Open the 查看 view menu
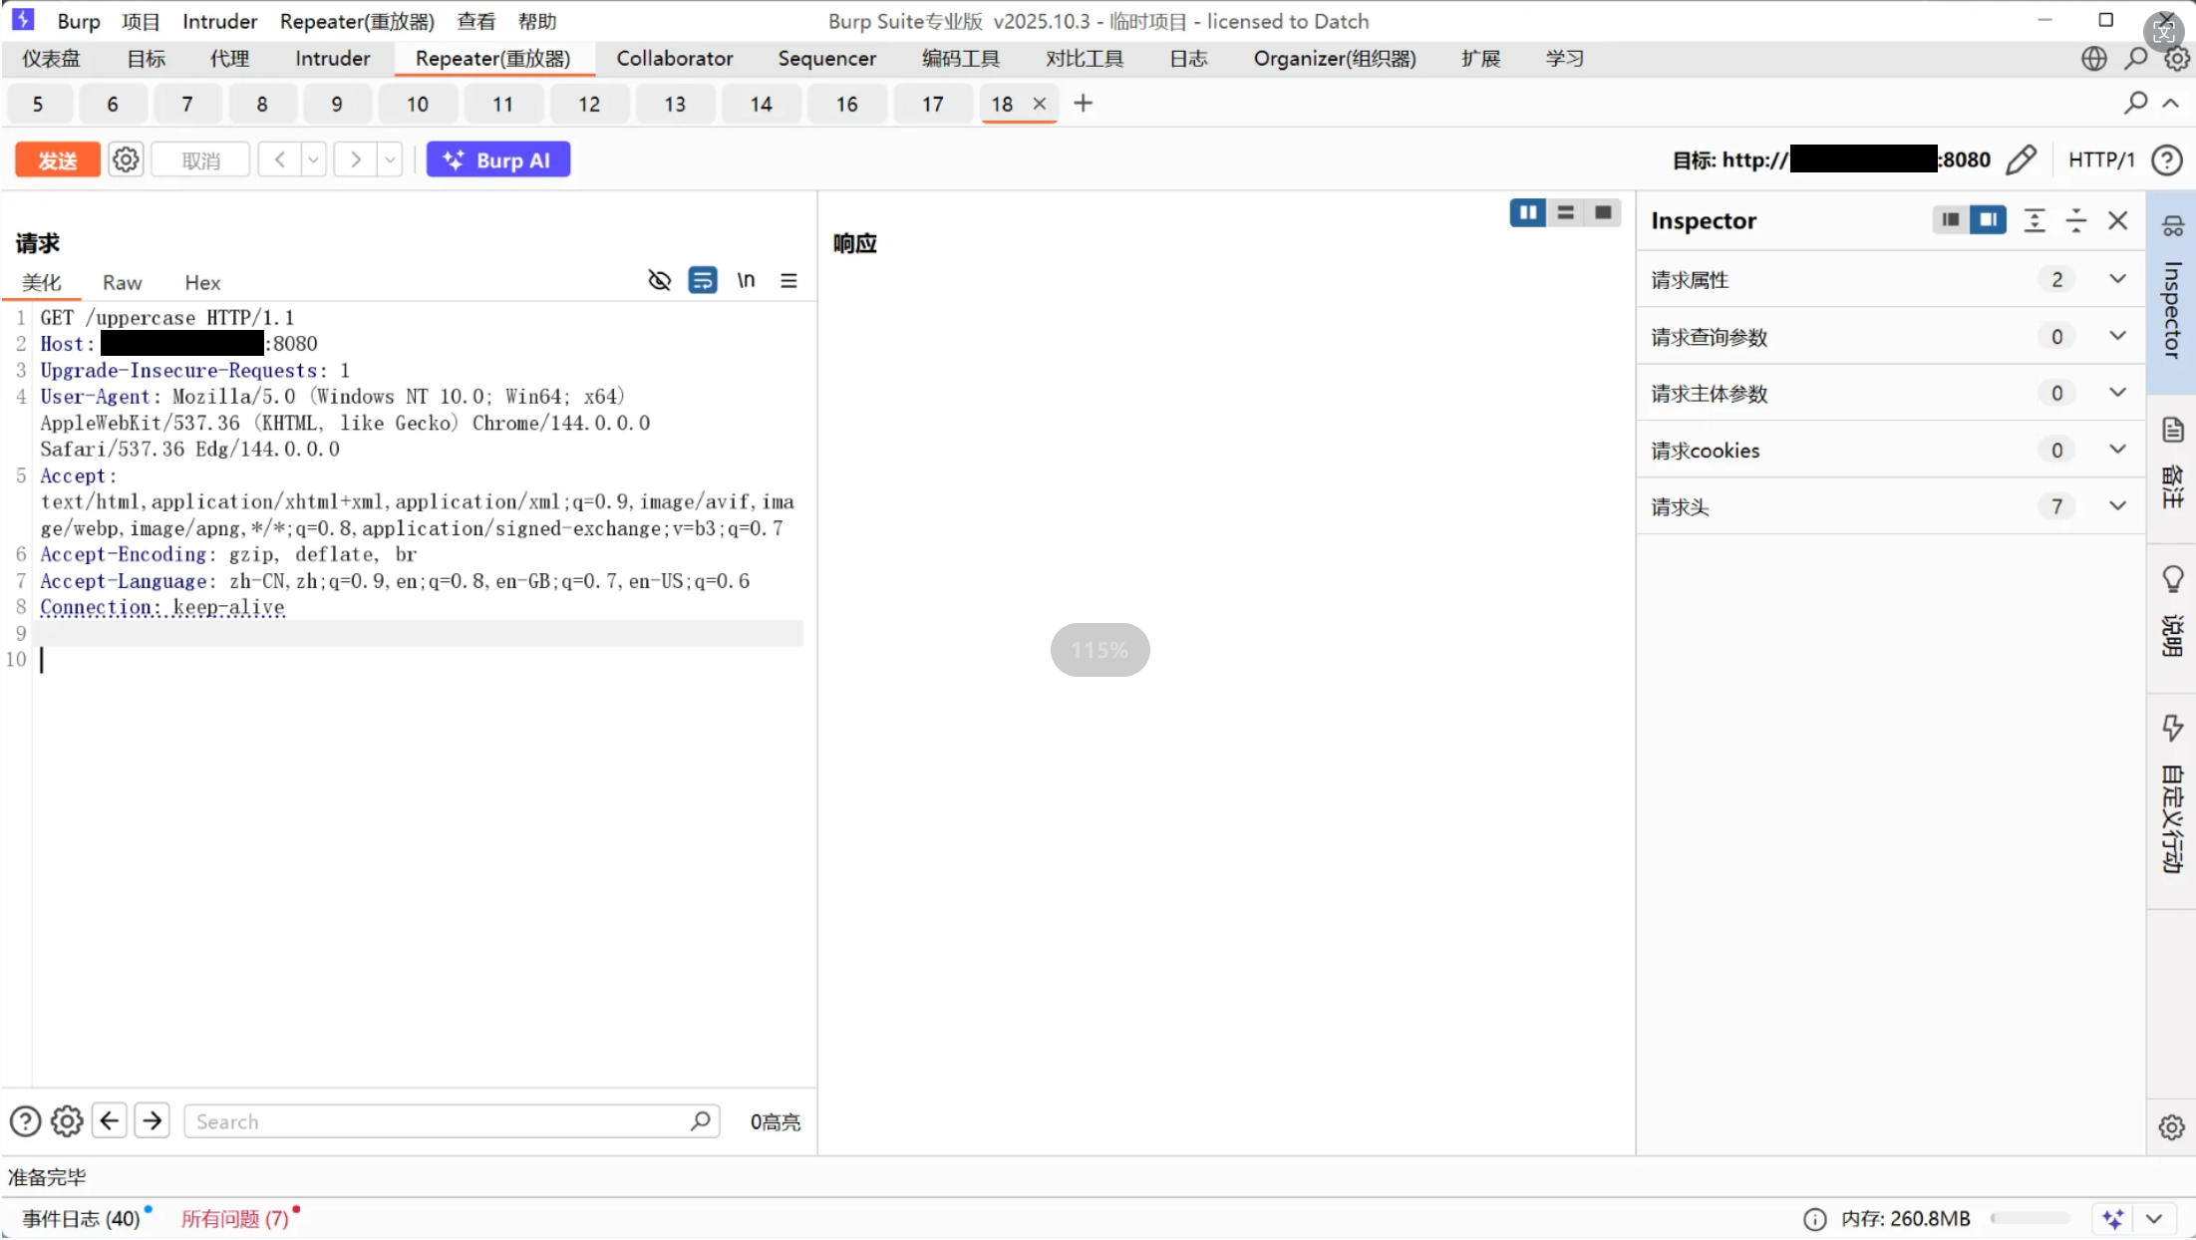 475,21
